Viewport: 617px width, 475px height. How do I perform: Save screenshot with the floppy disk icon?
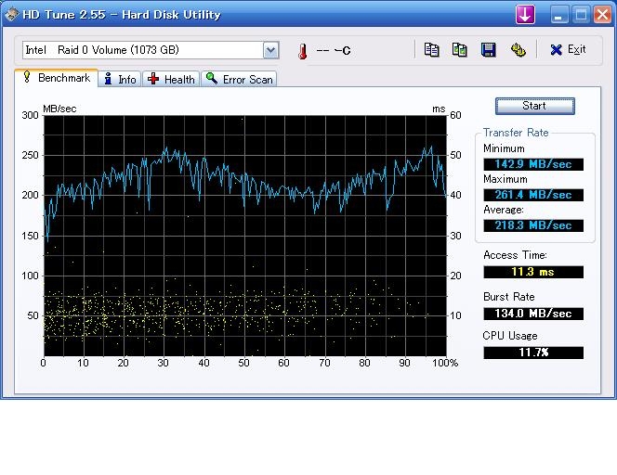coord(489,50)
